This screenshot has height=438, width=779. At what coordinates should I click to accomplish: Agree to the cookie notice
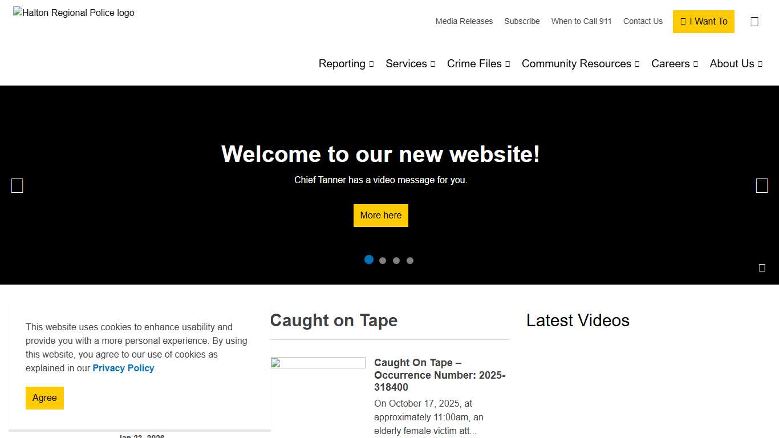coord(44,398)
